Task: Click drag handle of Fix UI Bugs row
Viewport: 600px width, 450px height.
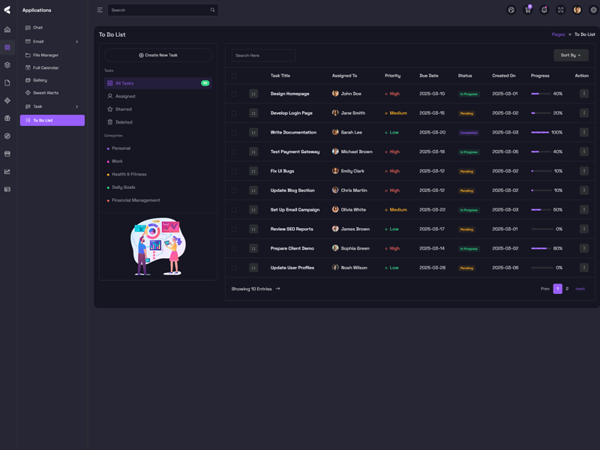Action: [x=253, y=171]
